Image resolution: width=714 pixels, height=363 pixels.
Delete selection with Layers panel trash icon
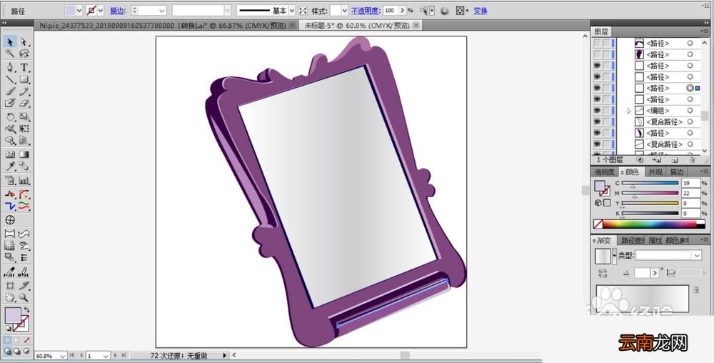(692, 160)
